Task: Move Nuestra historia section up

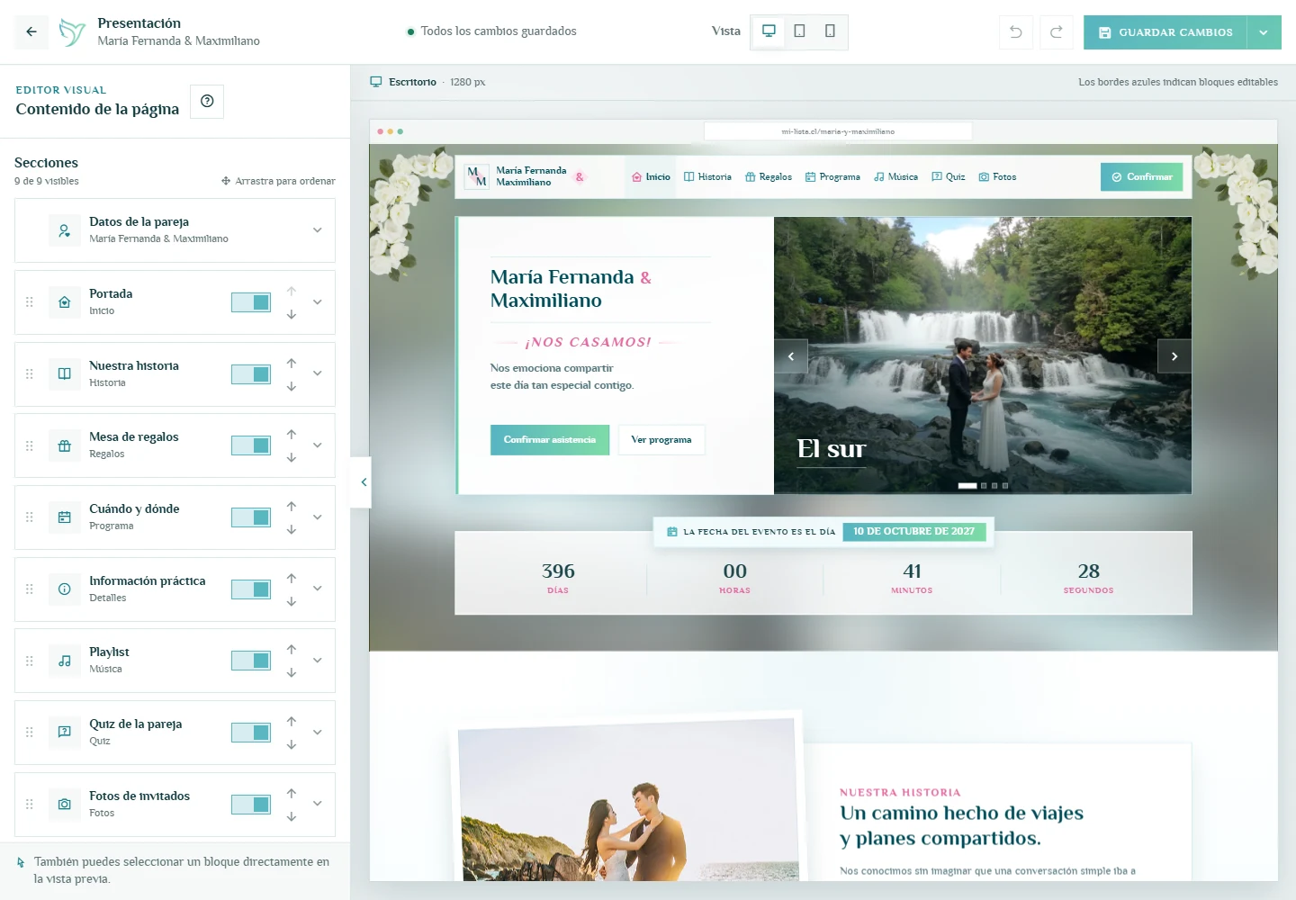Action: (292, 363)
